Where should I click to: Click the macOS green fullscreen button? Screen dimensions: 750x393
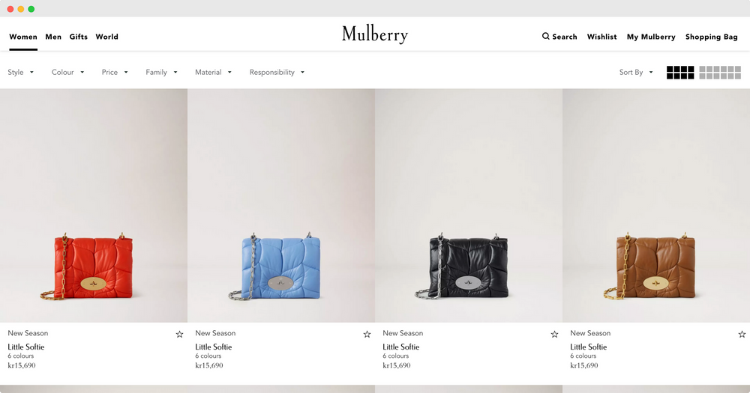pos(31,9)
